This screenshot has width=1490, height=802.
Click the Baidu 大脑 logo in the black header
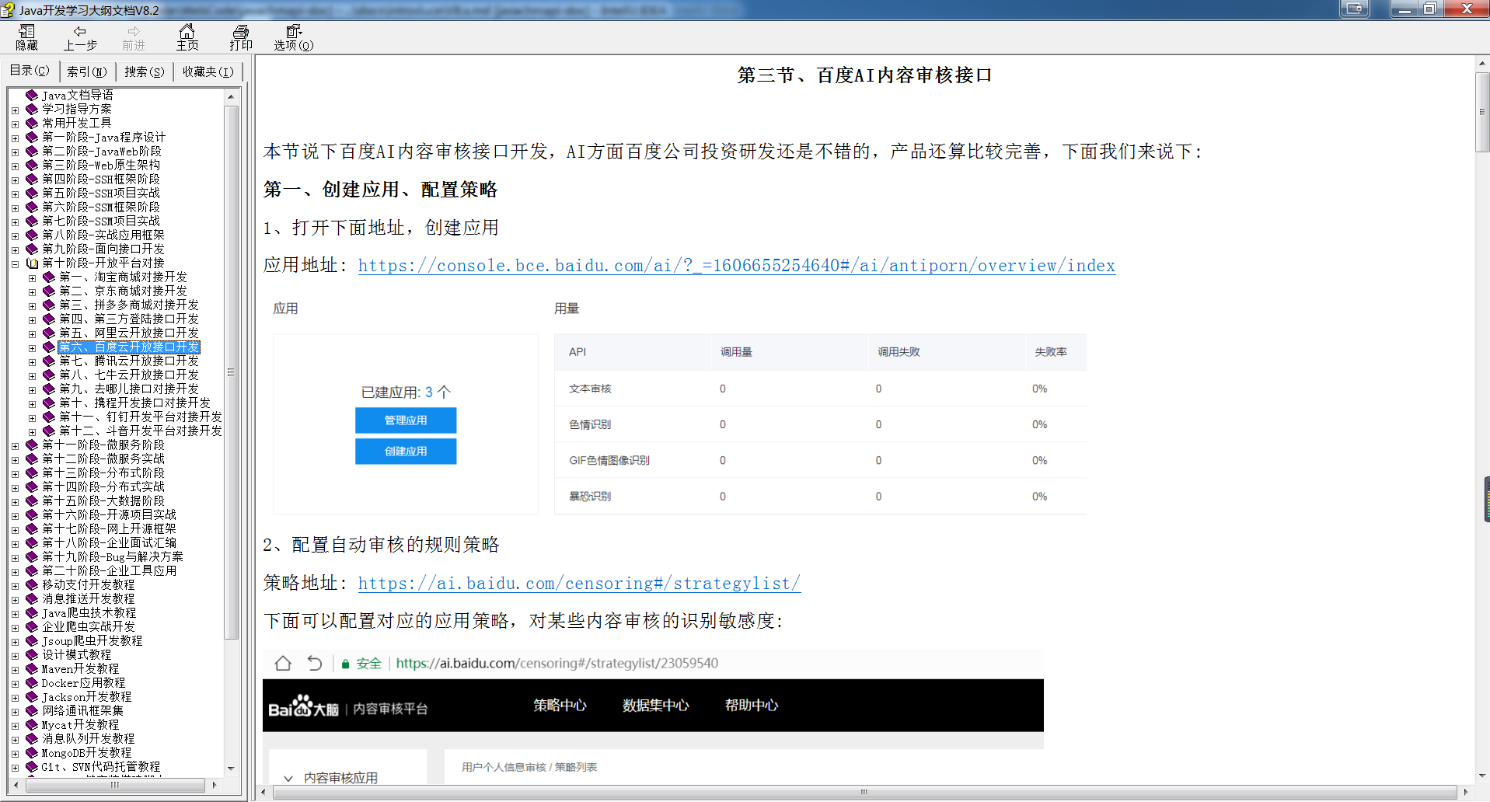[303, 706]
